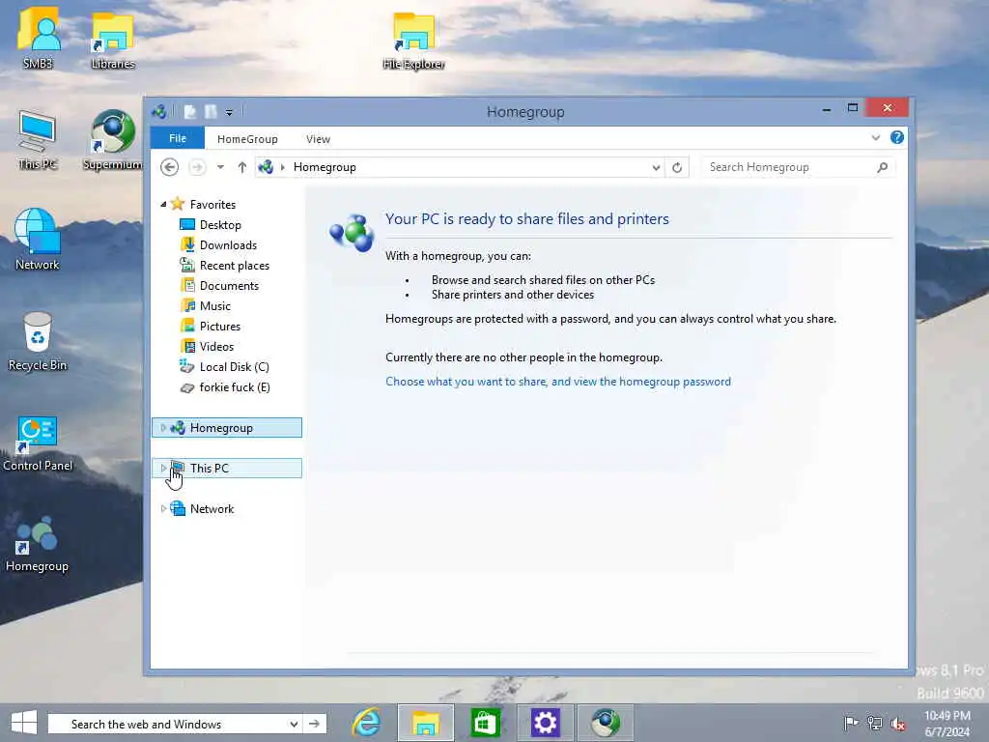Viewport: 989px width, 742px height.
Task: Open the address bar history dropdown
Action: pyautogui.click(x=656, y=167)
